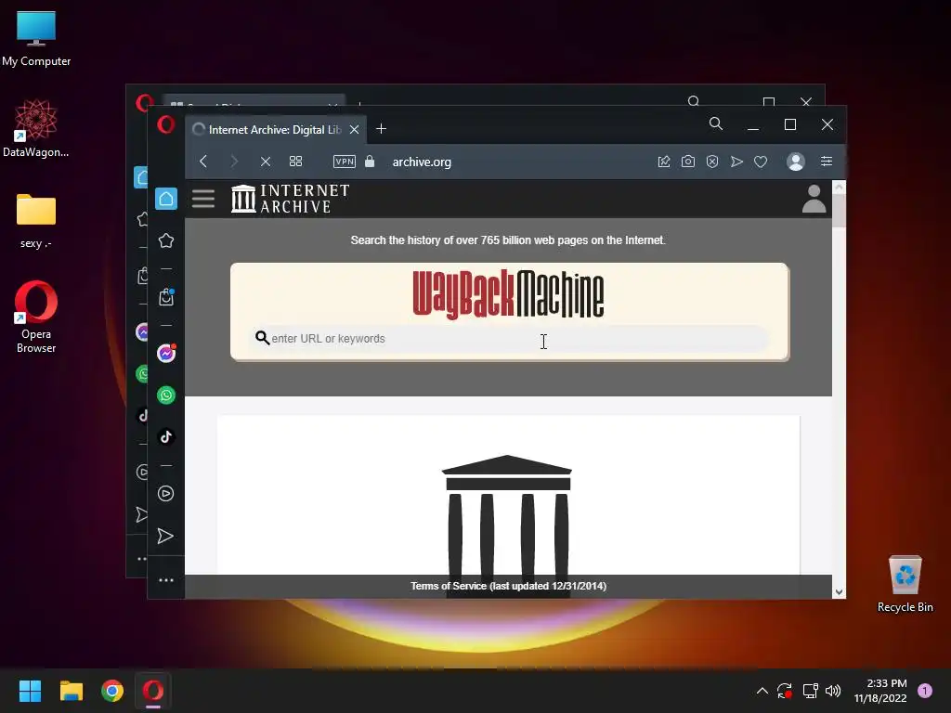Select the My Computer desktop icon
Image resolution: width=951 pixels, height=713 pixels.
(x=36, y=37)
